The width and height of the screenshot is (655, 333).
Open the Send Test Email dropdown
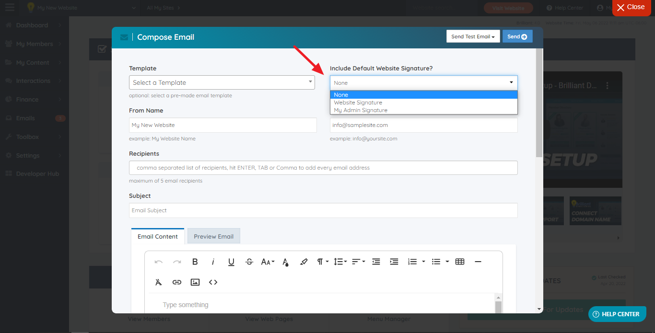(473, 36)
